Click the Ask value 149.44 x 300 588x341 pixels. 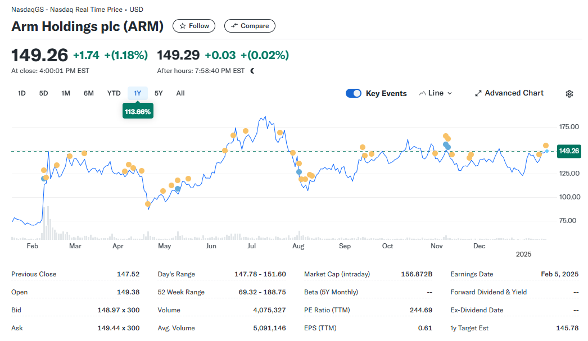pos(119,328)
